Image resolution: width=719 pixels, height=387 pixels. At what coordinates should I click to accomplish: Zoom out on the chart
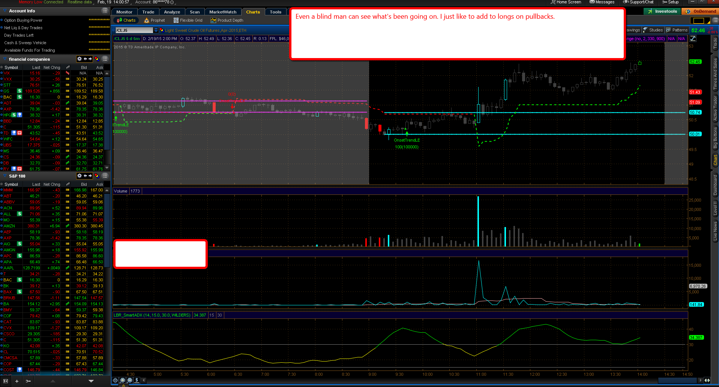pyautogui.click(x=130, y=380)
